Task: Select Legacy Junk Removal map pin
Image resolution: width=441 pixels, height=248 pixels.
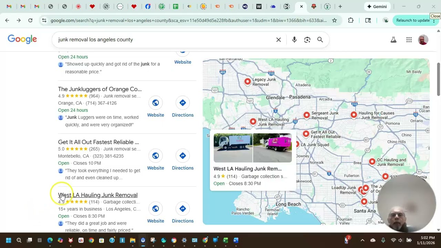Action: [247, 82]
